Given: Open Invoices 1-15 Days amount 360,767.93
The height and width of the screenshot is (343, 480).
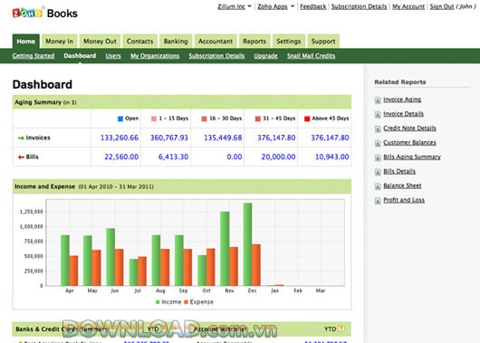Looking at the screenshot, I should (x=169, y=138).
